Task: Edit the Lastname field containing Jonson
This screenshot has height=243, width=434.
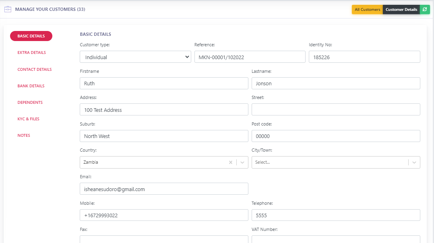Action: coord(336,83)
